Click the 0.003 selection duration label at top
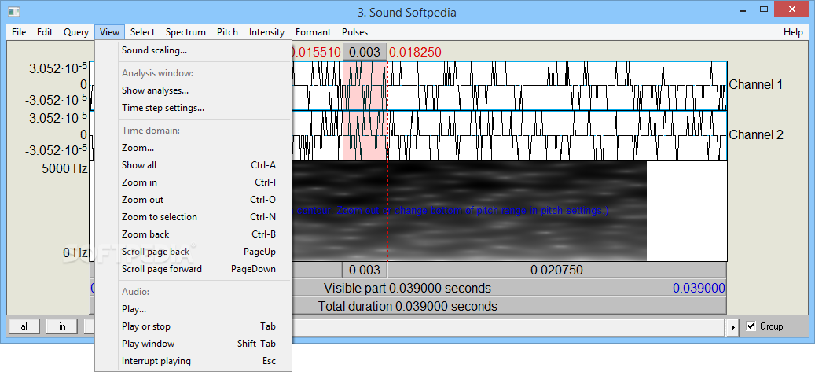This screenshot has height=372, width=815. pos(365,52)
